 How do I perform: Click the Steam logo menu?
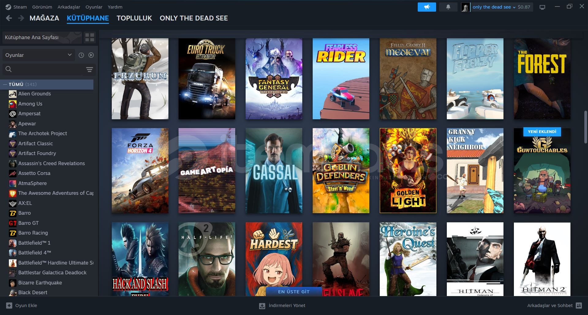coord(8,7)
